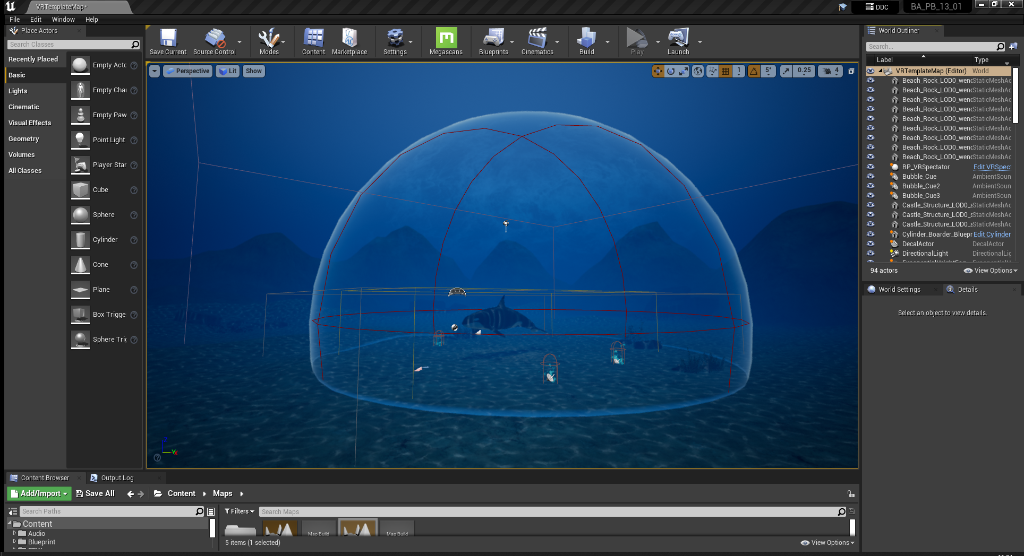Image resolution: width=1024 pixels, height=556 pixels.
Task: Toggle visibility of DirectionalLight actor
Action: pos(871,253)
